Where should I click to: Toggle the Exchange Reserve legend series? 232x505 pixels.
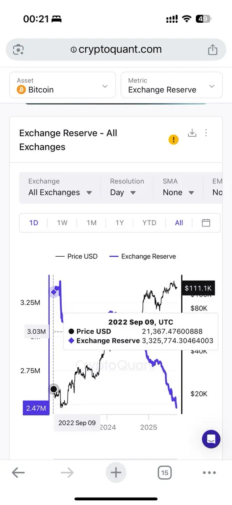[142, 256]
